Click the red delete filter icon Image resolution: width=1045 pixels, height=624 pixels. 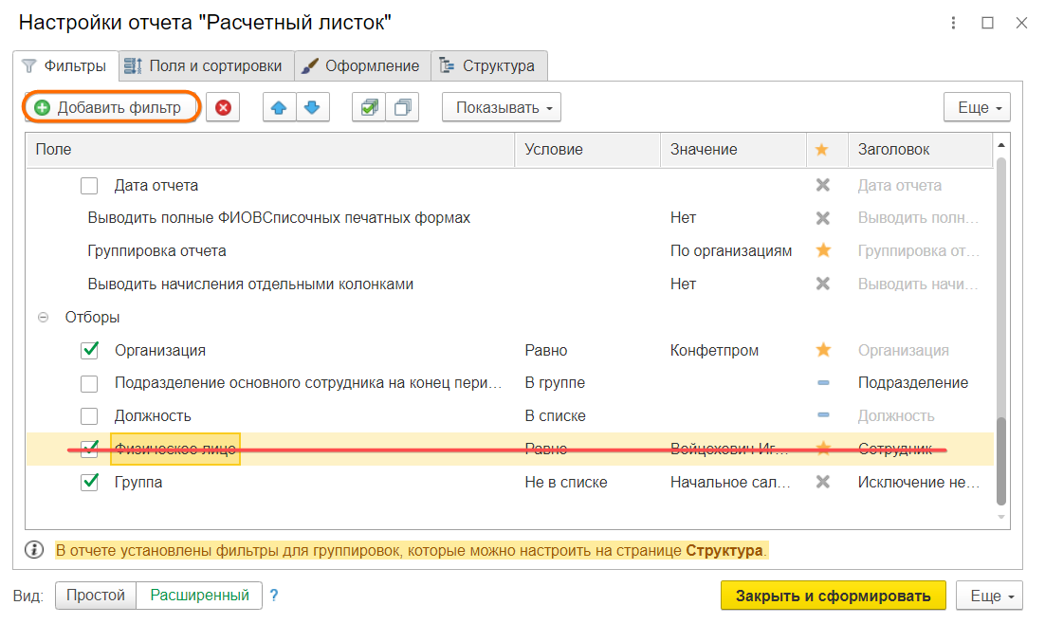coord(223,107)
